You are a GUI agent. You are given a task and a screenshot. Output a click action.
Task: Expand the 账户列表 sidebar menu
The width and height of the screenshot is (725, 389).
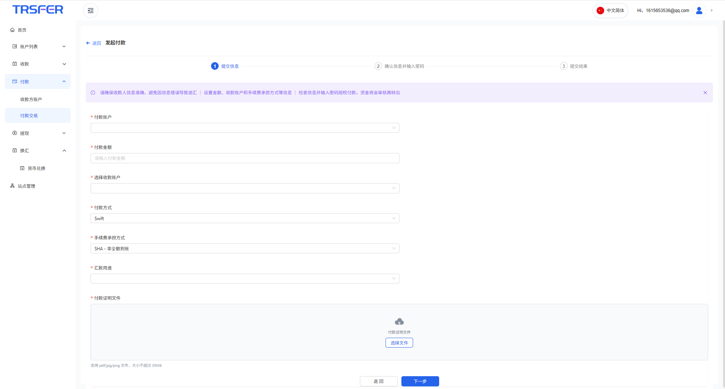(x=38, y=47)
